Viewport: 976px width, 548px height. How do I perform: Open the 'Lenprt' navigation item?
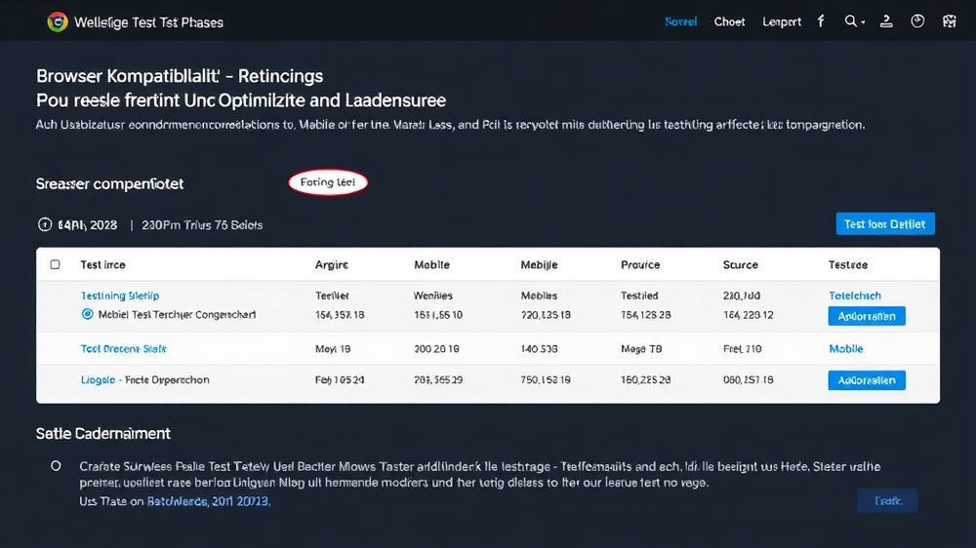pos(782,21)
